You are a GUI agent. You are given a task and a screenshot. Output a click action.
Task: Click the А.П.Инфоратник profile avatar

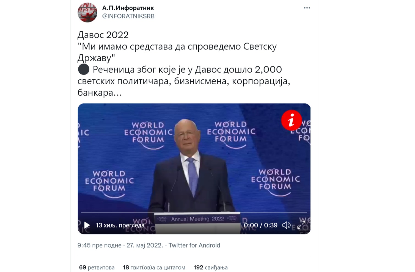[87, 12]
